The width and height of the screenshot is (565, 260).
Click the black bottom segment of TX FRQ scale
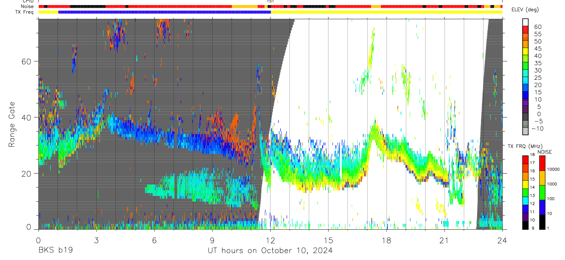click(525, 225)
